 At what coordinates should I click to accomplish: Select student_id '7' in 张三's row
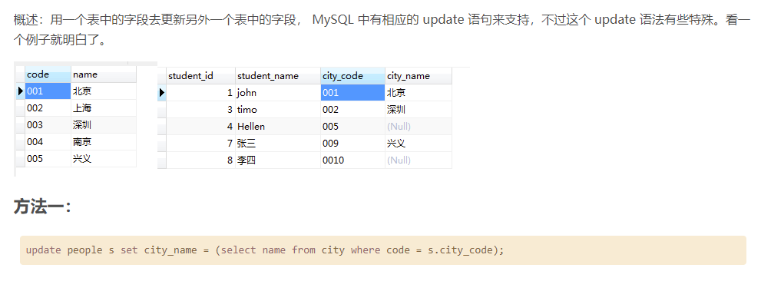(x=201, y=144)
